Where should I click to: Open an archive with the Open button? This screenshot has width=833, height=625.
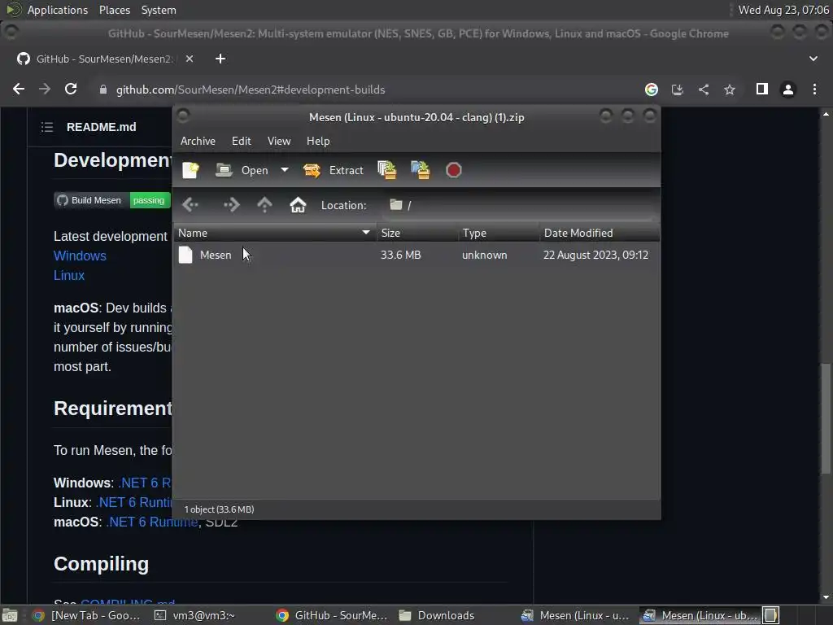tap(242, 170)
